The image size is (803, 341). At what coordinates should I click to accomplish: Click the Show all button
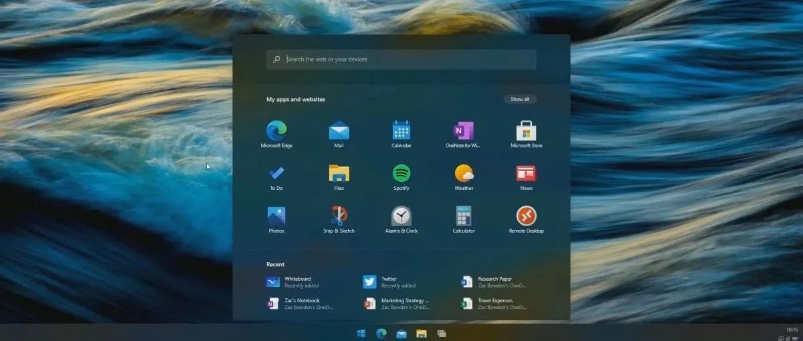[x=520, y=99]
